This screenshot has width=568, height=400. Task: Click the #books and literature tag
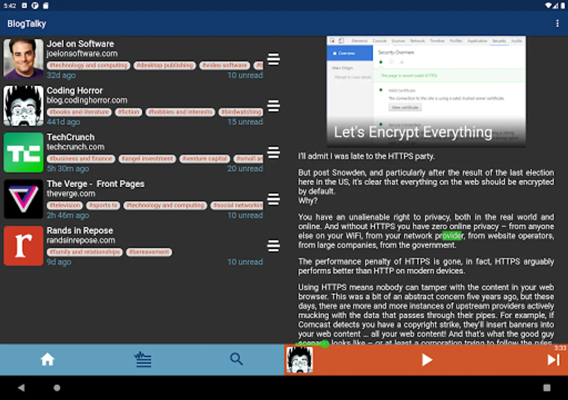[79, 112]
